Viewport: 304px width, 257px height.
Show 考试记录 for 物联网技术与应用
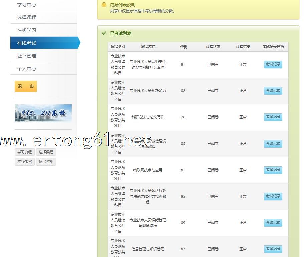273,170
